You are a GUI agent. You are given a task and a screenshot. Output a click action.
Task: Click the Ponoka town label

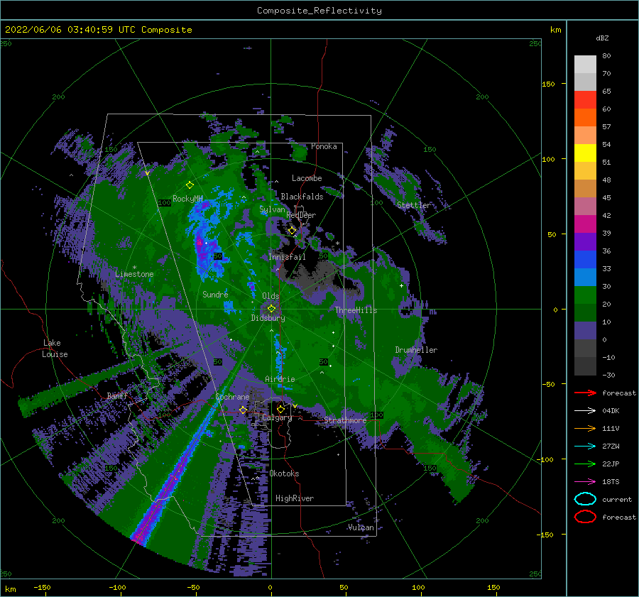pos(324,146)
